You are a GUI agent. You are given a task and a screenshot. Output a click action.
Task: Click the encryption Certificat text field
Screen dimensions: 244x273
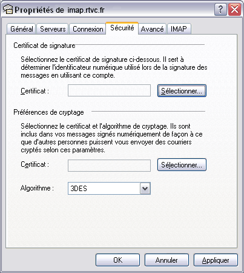click(x=109, y=166)
